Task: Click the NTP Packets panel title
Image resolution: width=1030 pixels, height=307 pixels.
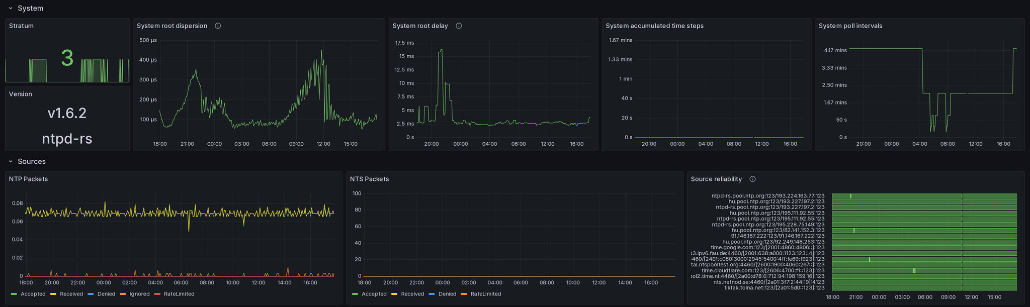Action: [28, 179]
